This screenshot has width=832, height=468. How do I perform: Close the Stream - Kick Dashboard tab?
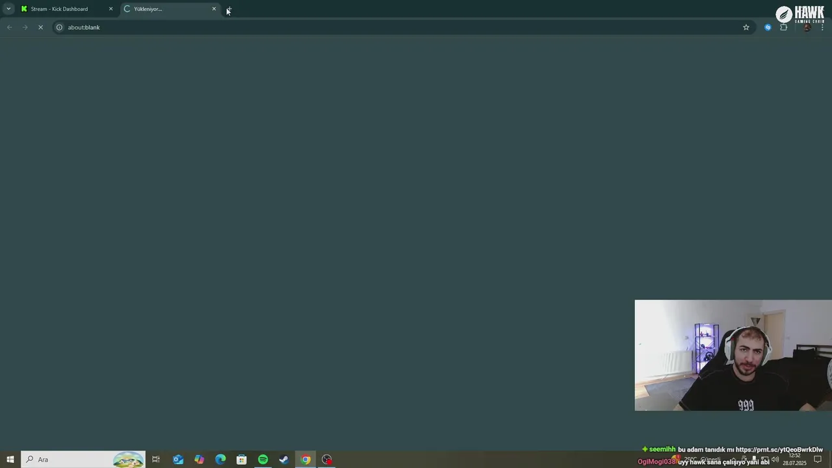point(110,9)
